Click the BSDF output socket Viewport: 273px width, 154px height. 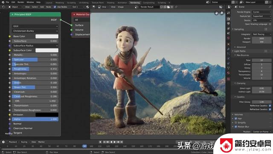point(61,20)
